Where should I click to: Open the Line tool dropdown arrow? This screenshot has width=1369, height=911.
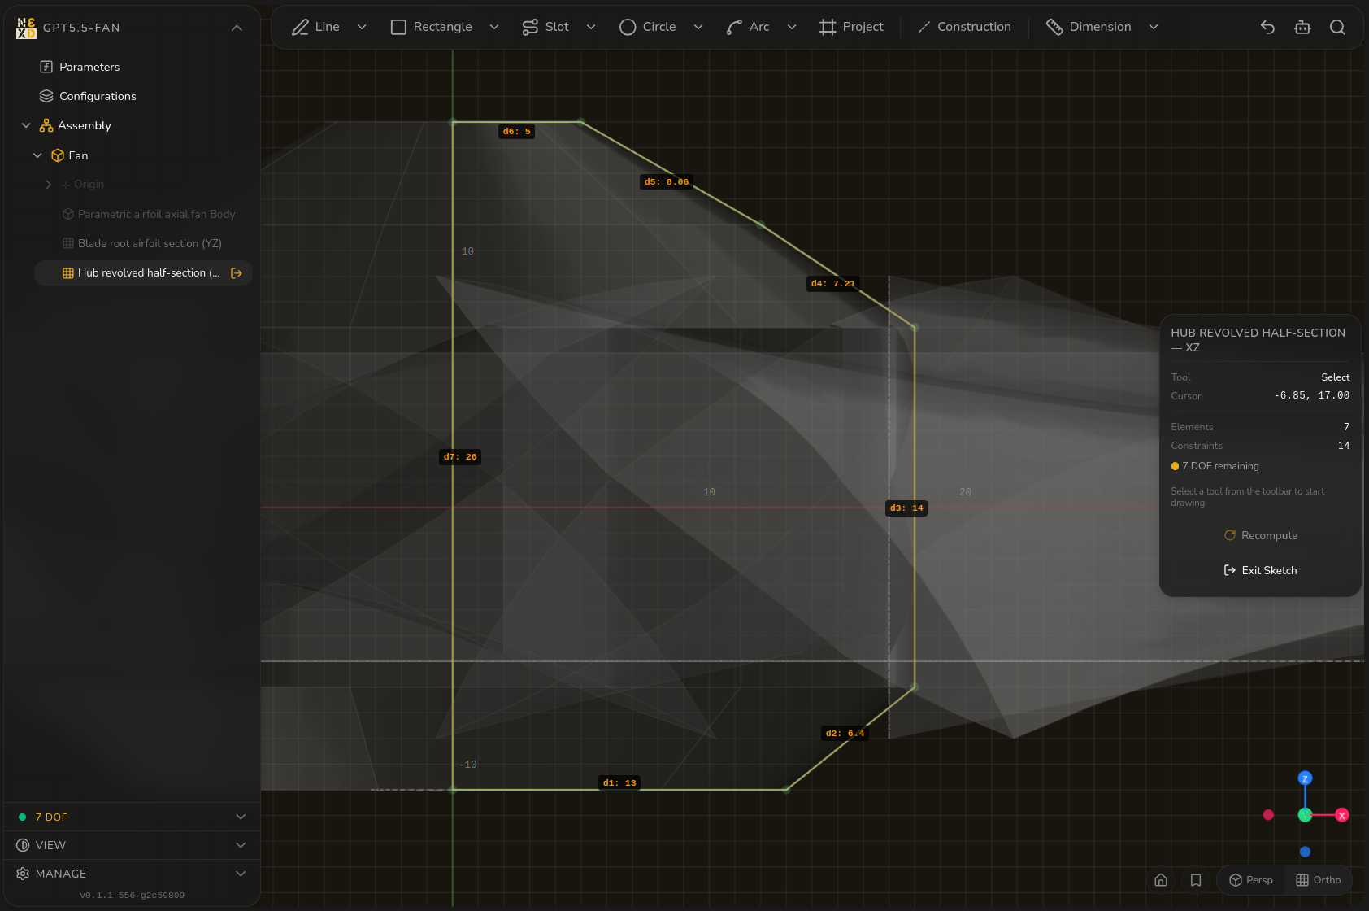point(362,27)
